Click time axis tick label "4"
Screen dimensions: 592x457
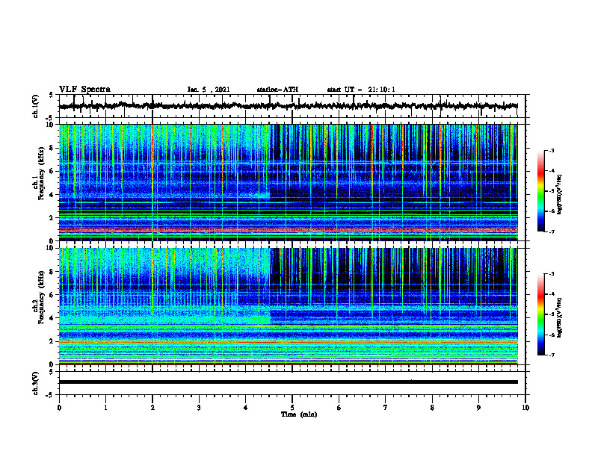click(246, 408)
